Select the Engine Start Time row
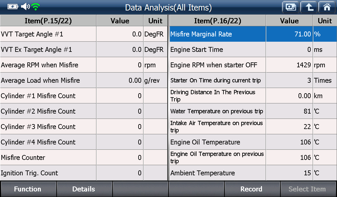This screenshot has height=197, width=337. click(x=253, y=50)
